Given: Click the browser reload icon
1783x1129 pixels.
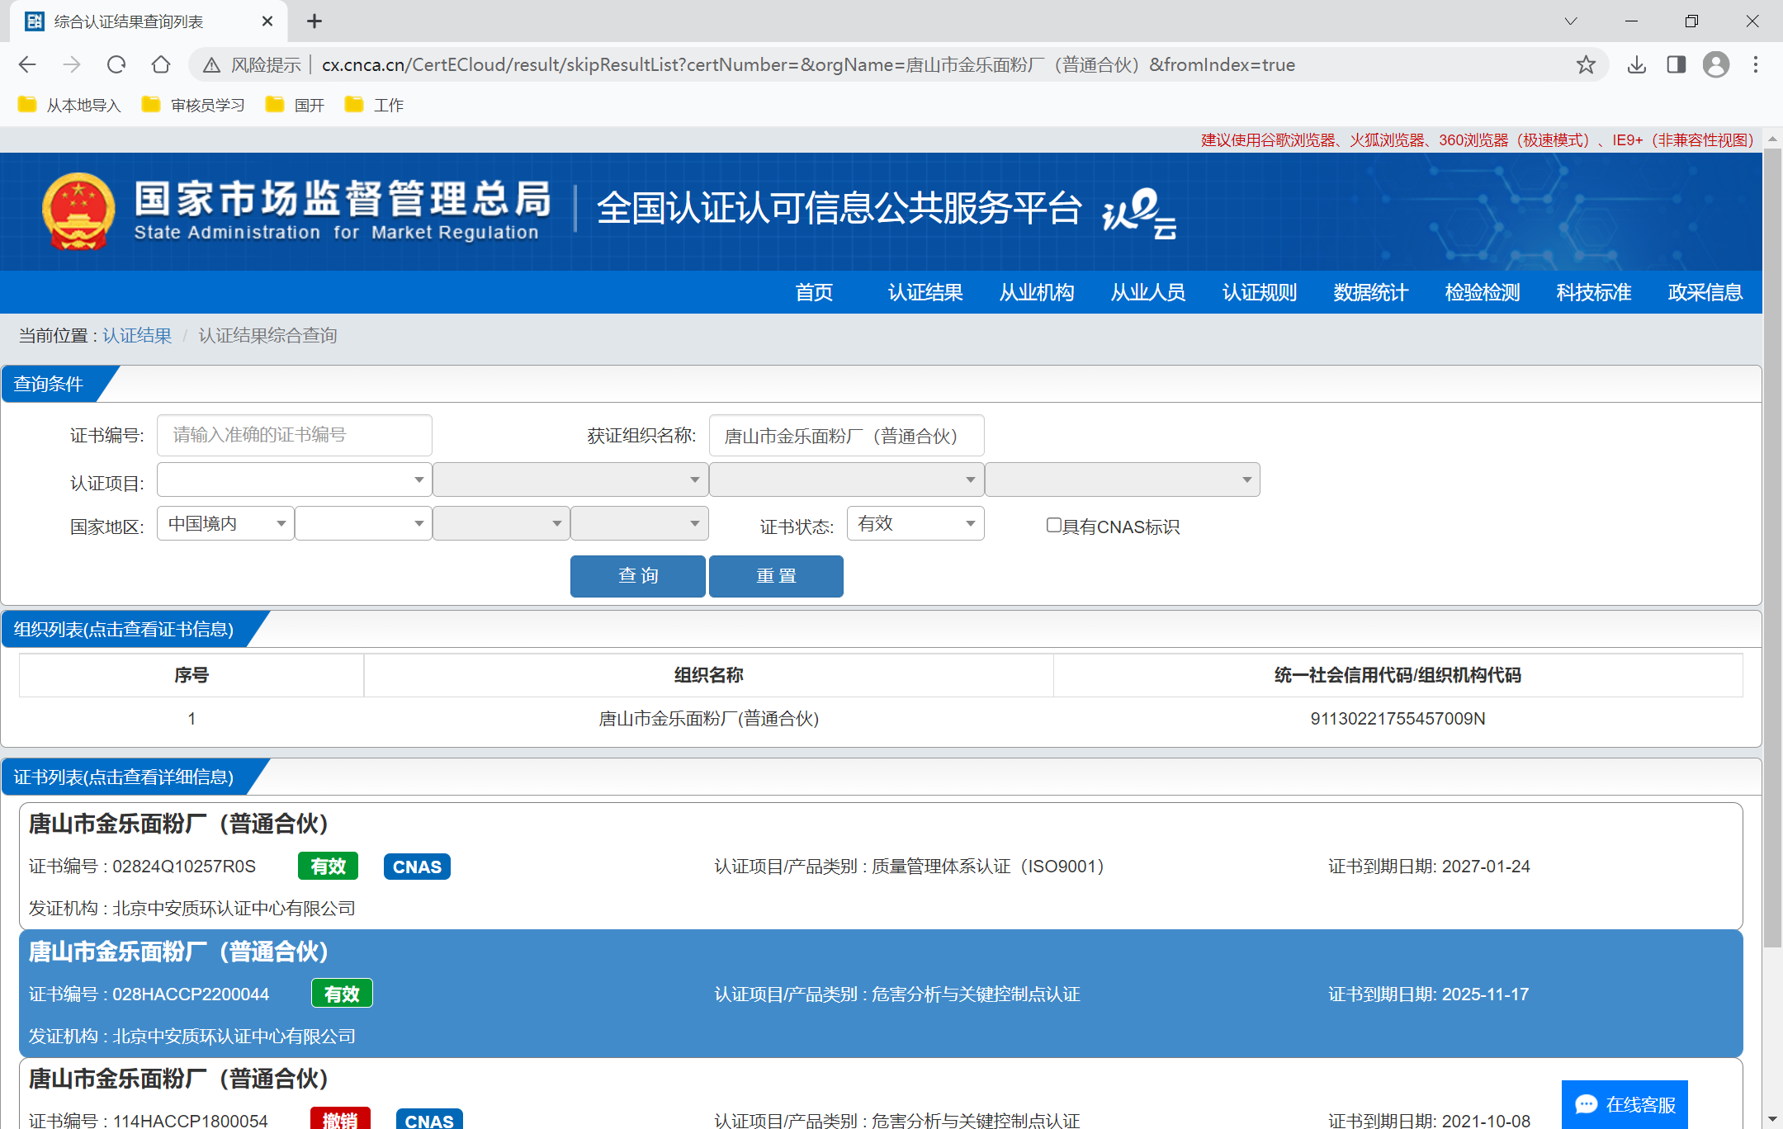Looking at the screenshot, I should (x=116, y=64).
